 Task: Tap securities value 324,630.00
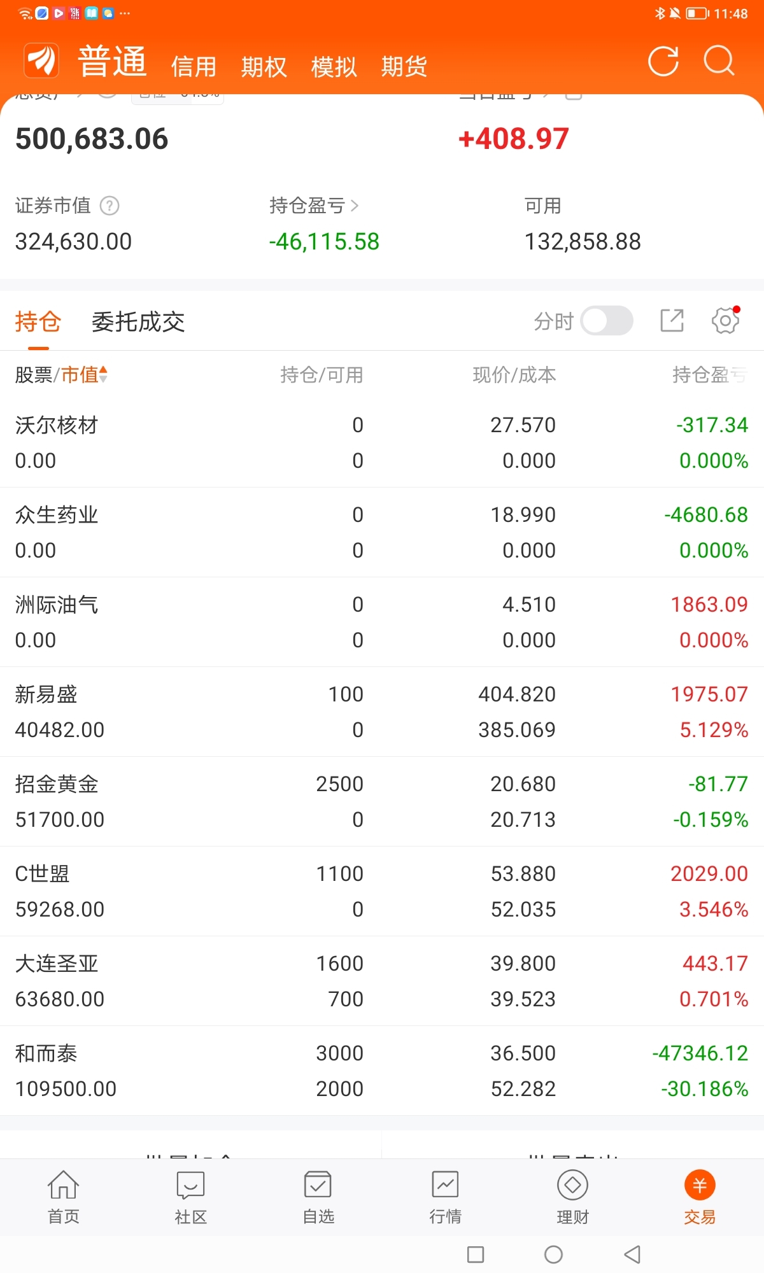tap(73, 242)
